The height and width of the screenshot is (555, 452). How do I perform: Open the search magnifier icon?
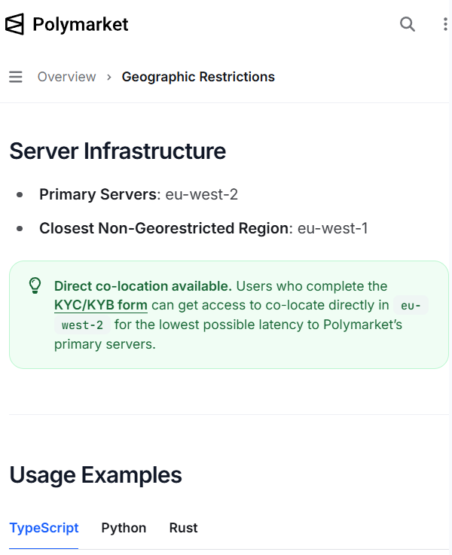tap(408, 24)
